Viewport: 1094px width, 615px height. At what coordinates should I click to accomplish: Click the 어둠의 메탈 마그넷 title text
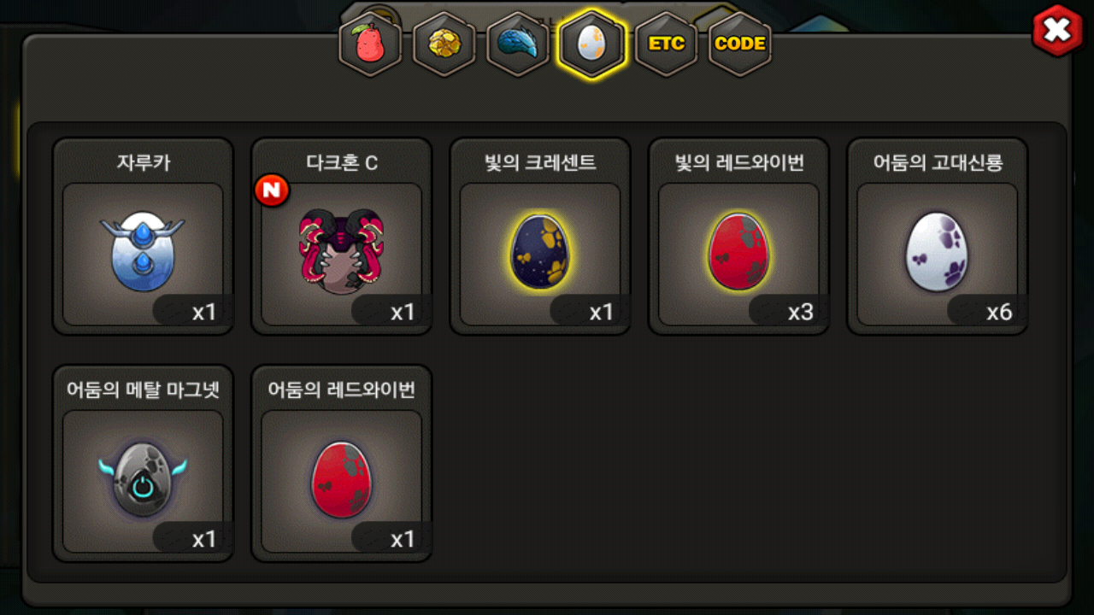(x=143, y=389)
